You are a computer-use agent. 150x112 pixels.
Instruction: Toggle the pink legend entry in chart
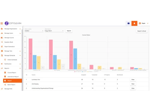coord(78,72)
